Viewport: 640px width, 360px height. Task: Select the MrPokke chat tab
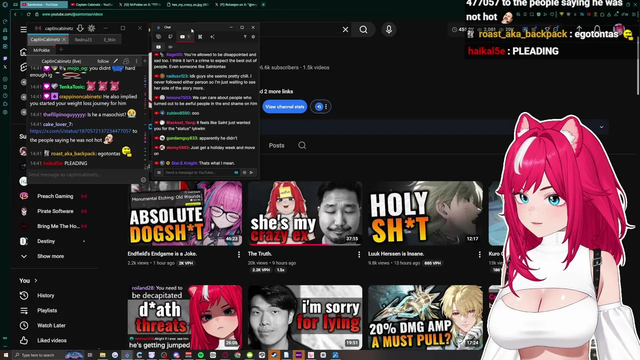click(x=41, y=50)
